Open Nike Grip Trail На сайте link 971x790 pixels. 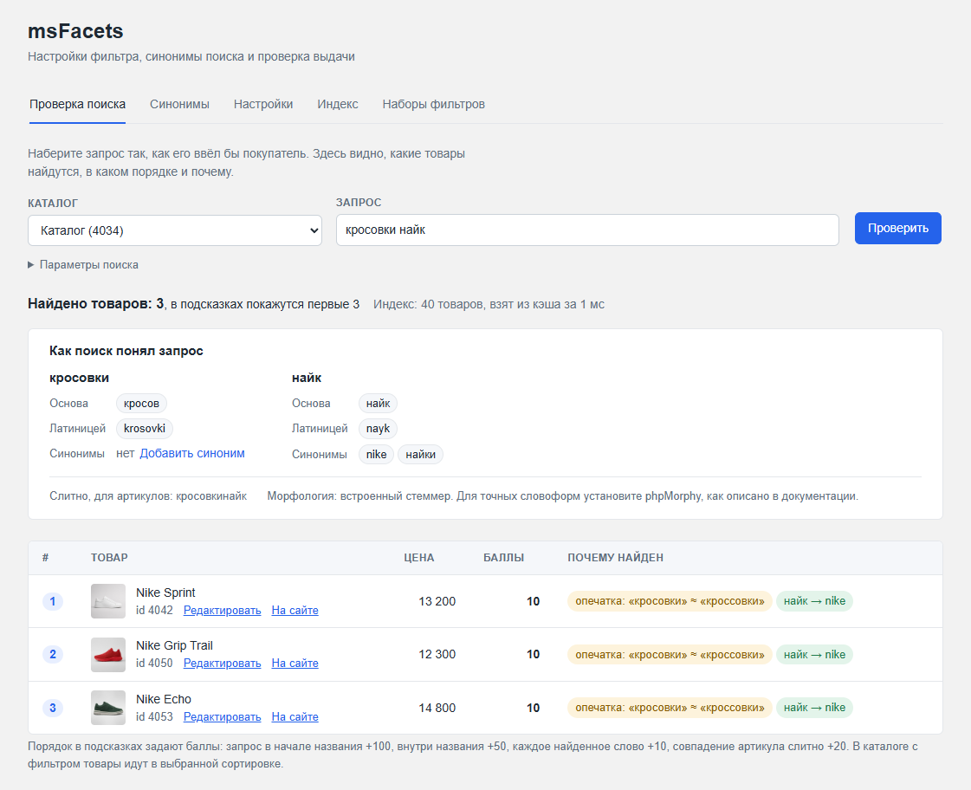click(295, 663)
